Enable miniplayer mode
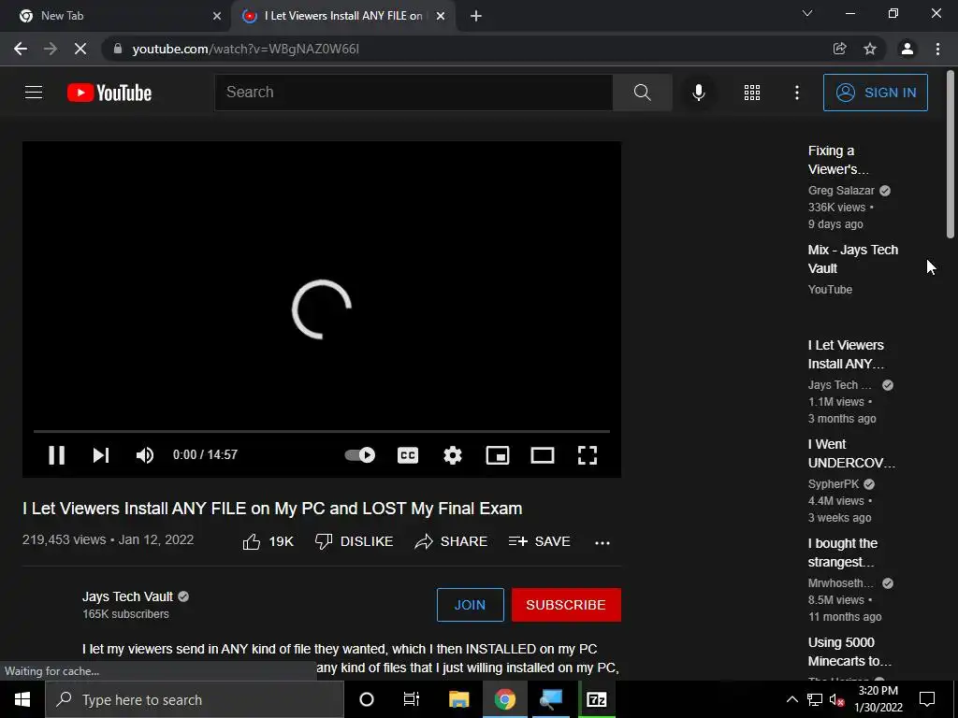 tap(498, 455)
